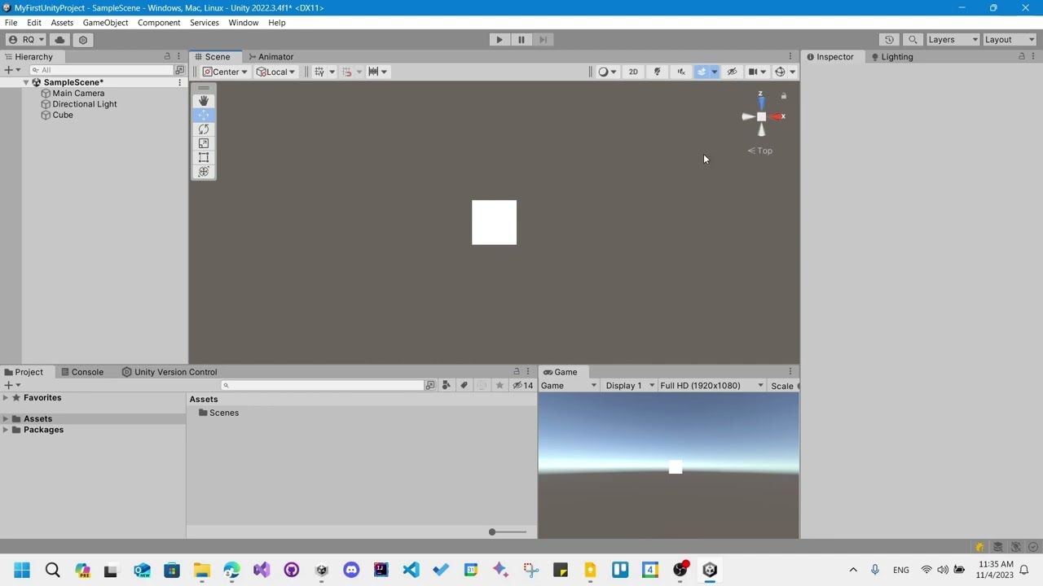Open the GameObject menu
The width and height of the screenshot is (1043, 586).
105,23
